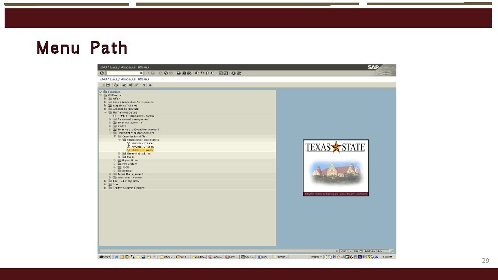The width and height of the screenshot is (498, 280).
Task: Collapse the Human Resources folder
Action: click(105, 113)
